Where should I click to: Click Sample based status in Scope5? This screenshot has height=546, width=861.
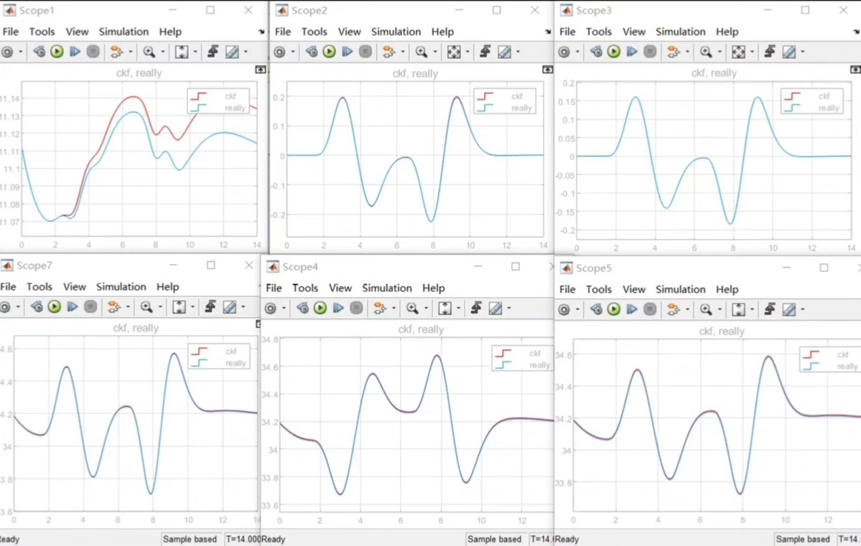pyautogui.click(x=803, y=540)
